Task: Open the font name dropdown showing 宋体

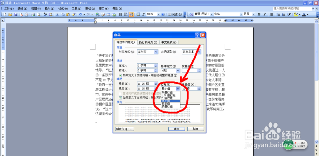Action: (241, 14)
